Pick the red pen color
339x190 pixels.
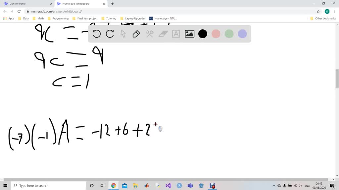tap(216, 34)
